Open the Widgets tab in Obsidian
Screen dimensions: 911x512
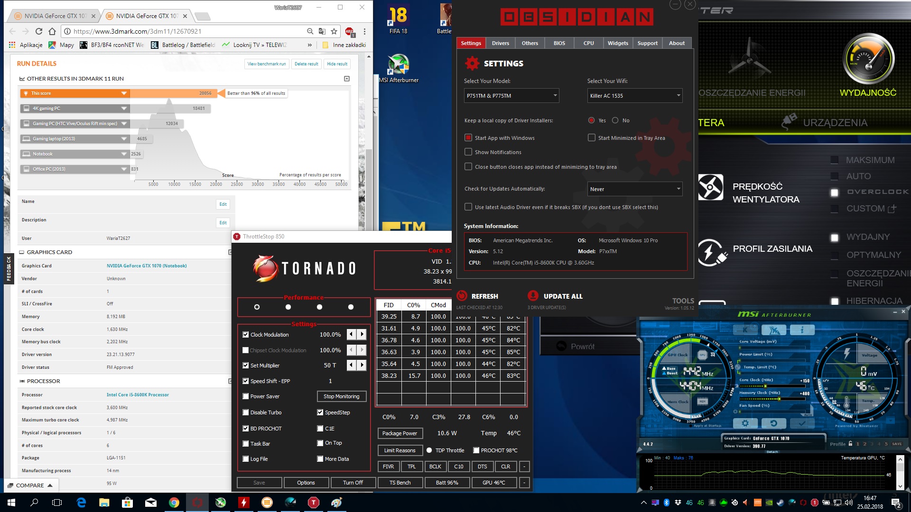[618, 43]
